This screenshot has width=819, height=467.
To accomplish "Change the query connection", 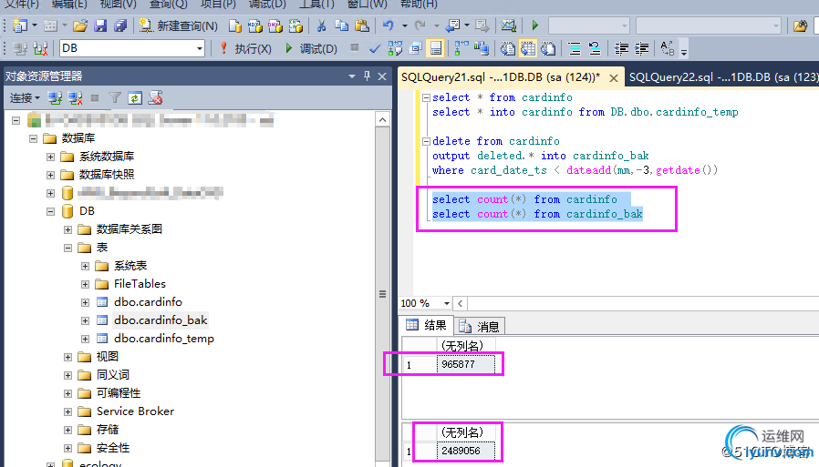I will (41, 48).
